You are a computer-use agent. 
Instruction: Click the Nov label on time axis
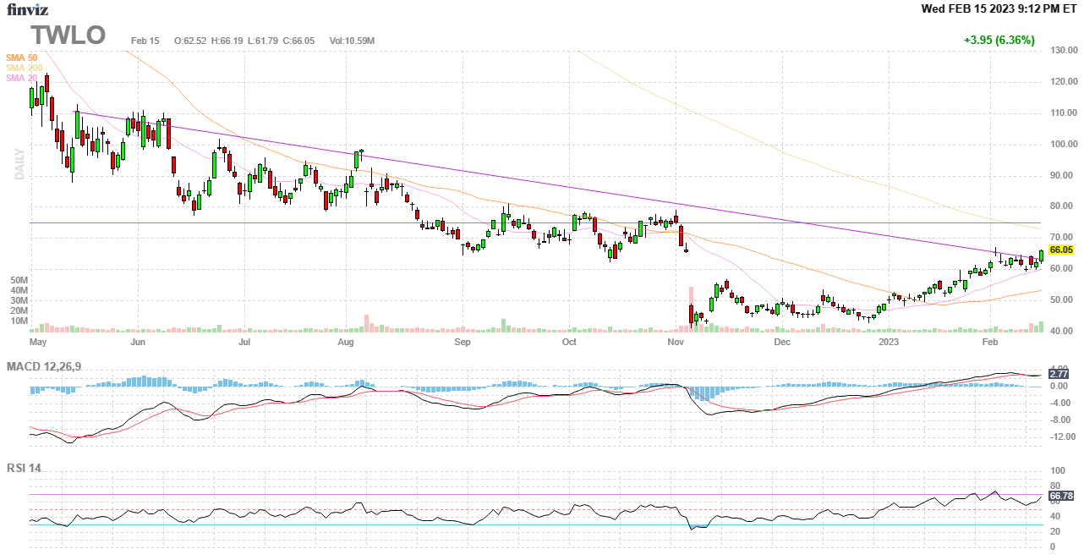676,343
